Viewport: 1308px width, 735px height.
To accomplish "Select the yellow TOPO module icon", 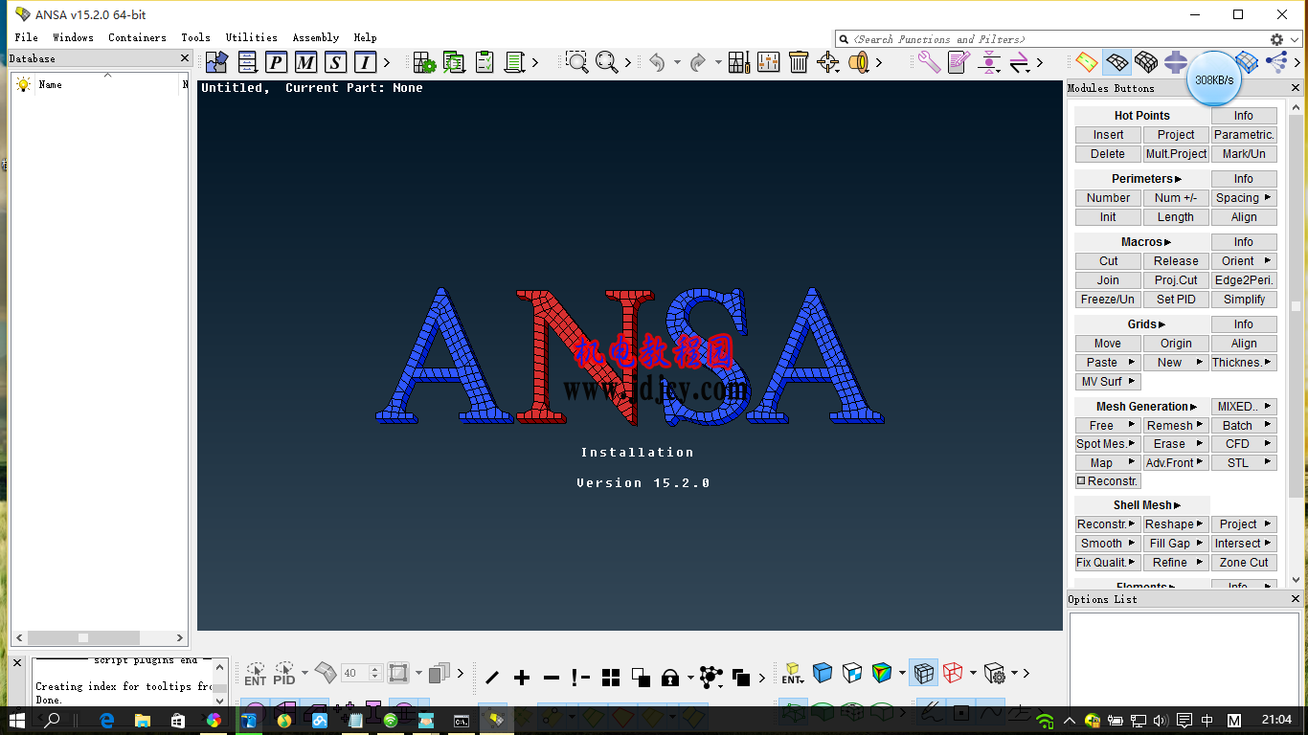I will 1086,63.
